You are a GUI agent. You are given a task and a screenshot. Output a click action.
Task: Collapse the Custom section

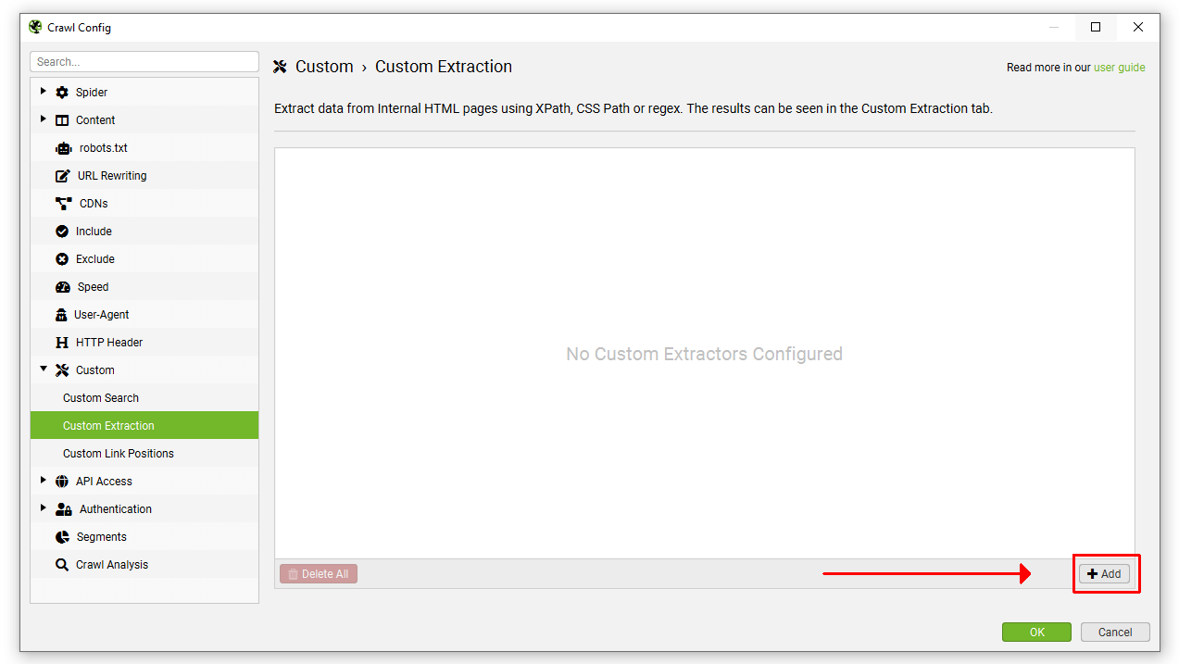(x=43, y=370)
